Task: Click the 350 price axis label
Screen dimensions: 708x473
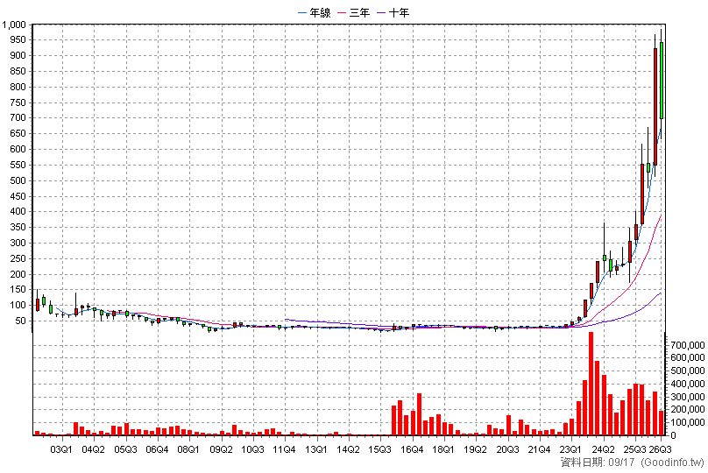Action: click(x=18, y=228)
